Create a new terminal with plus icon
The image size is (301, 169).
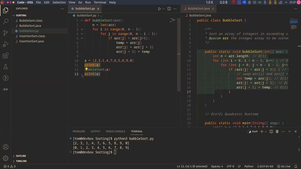coord(261,131)
